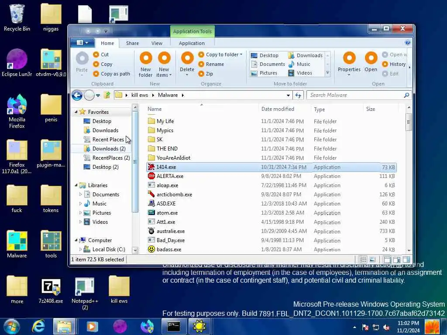The width and height of the screenshot is (447, 335).
Task: Go back with the navigation Back arrow
Action: [x=77, y=95]
